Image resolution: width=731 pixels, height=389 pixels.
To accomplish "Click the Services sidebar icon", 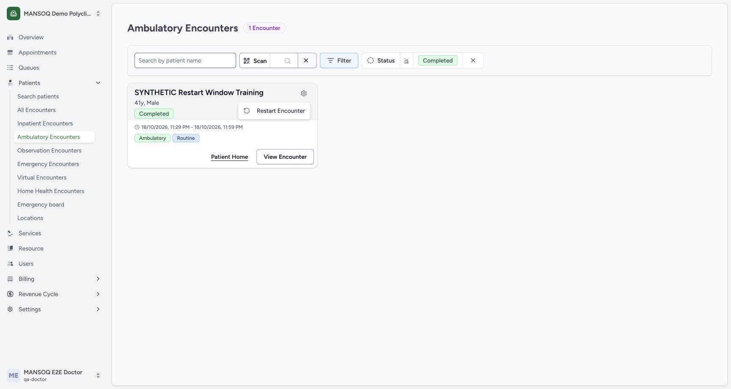I will [10, 234].
